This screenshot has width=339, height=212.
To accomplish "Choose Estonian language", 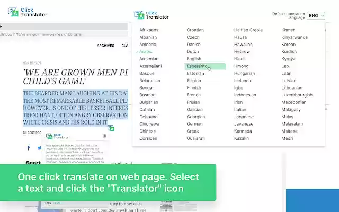I will tap(195, 73).
